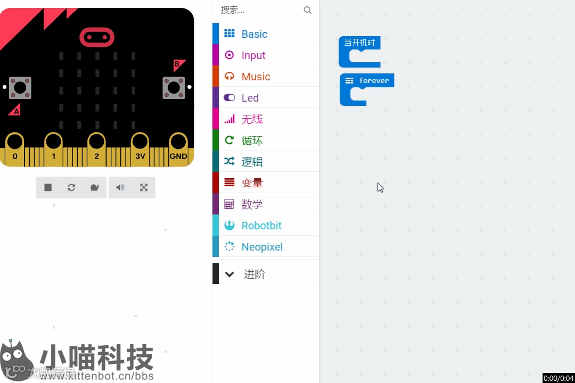
Task: Select the Music headphone category
Action: pyautogui.click(x=266, y=76)
